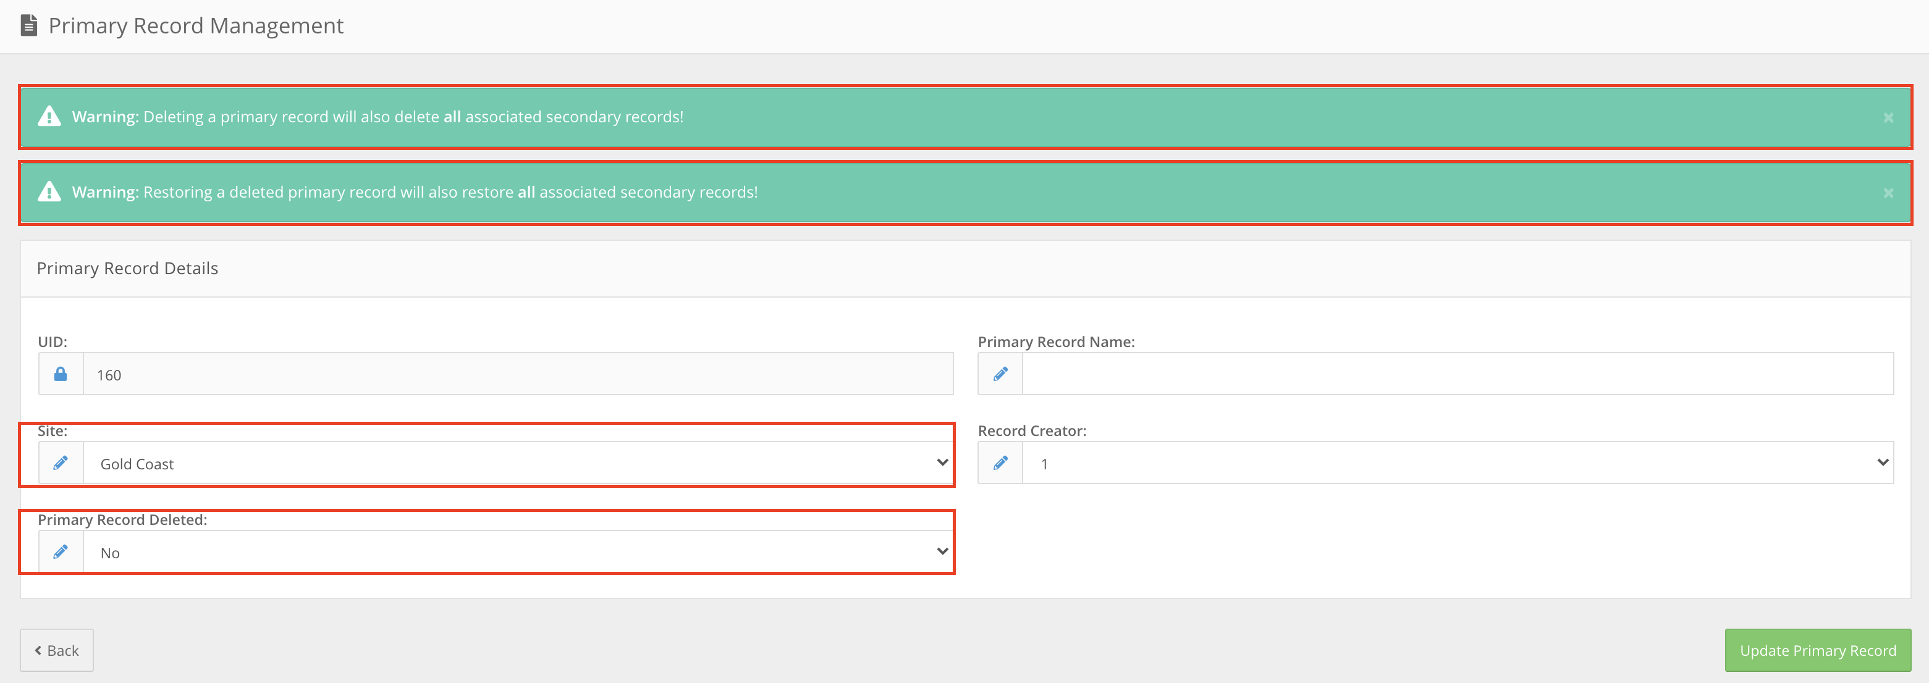Click the 'Site:' field label
This screenshot has width=1929, height=683.
[53, 431]
